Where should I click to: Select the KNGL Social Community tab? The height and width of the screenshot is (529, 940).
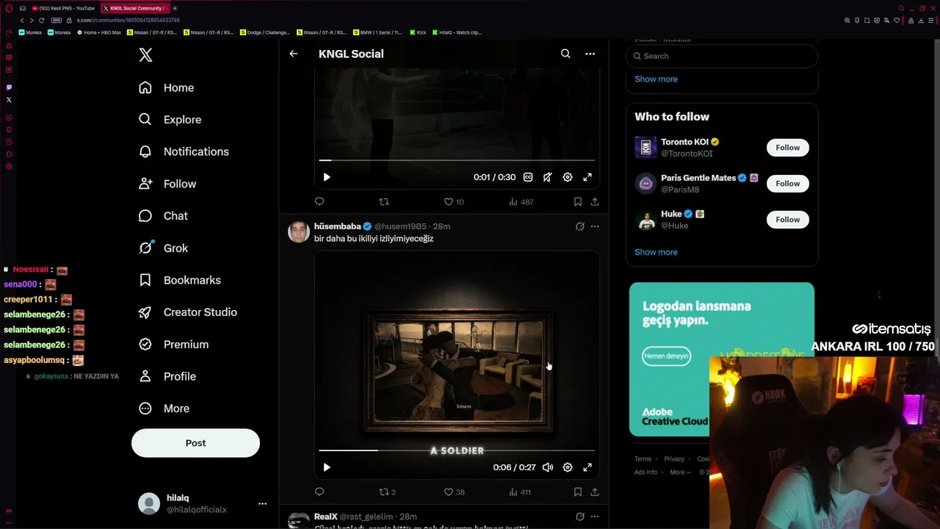(134, 8)
